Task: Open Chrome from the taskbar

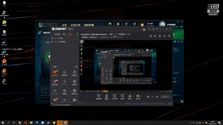Action: pyautogui.click(x=54, y=123)
